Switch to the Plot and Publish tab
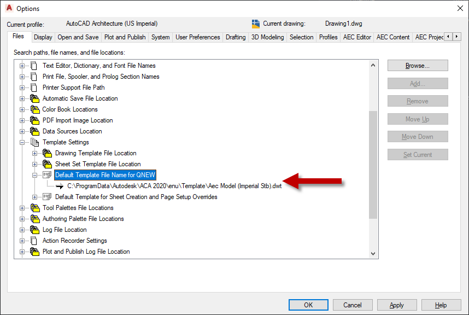This screenshot has width=469, height=315. pos(125,37)
